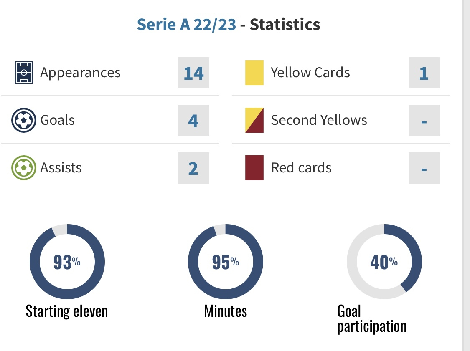This screenshot has height=351, width=470.
Task: Click the 93% Starting eleven donut chart
Action: coord(67,261)
